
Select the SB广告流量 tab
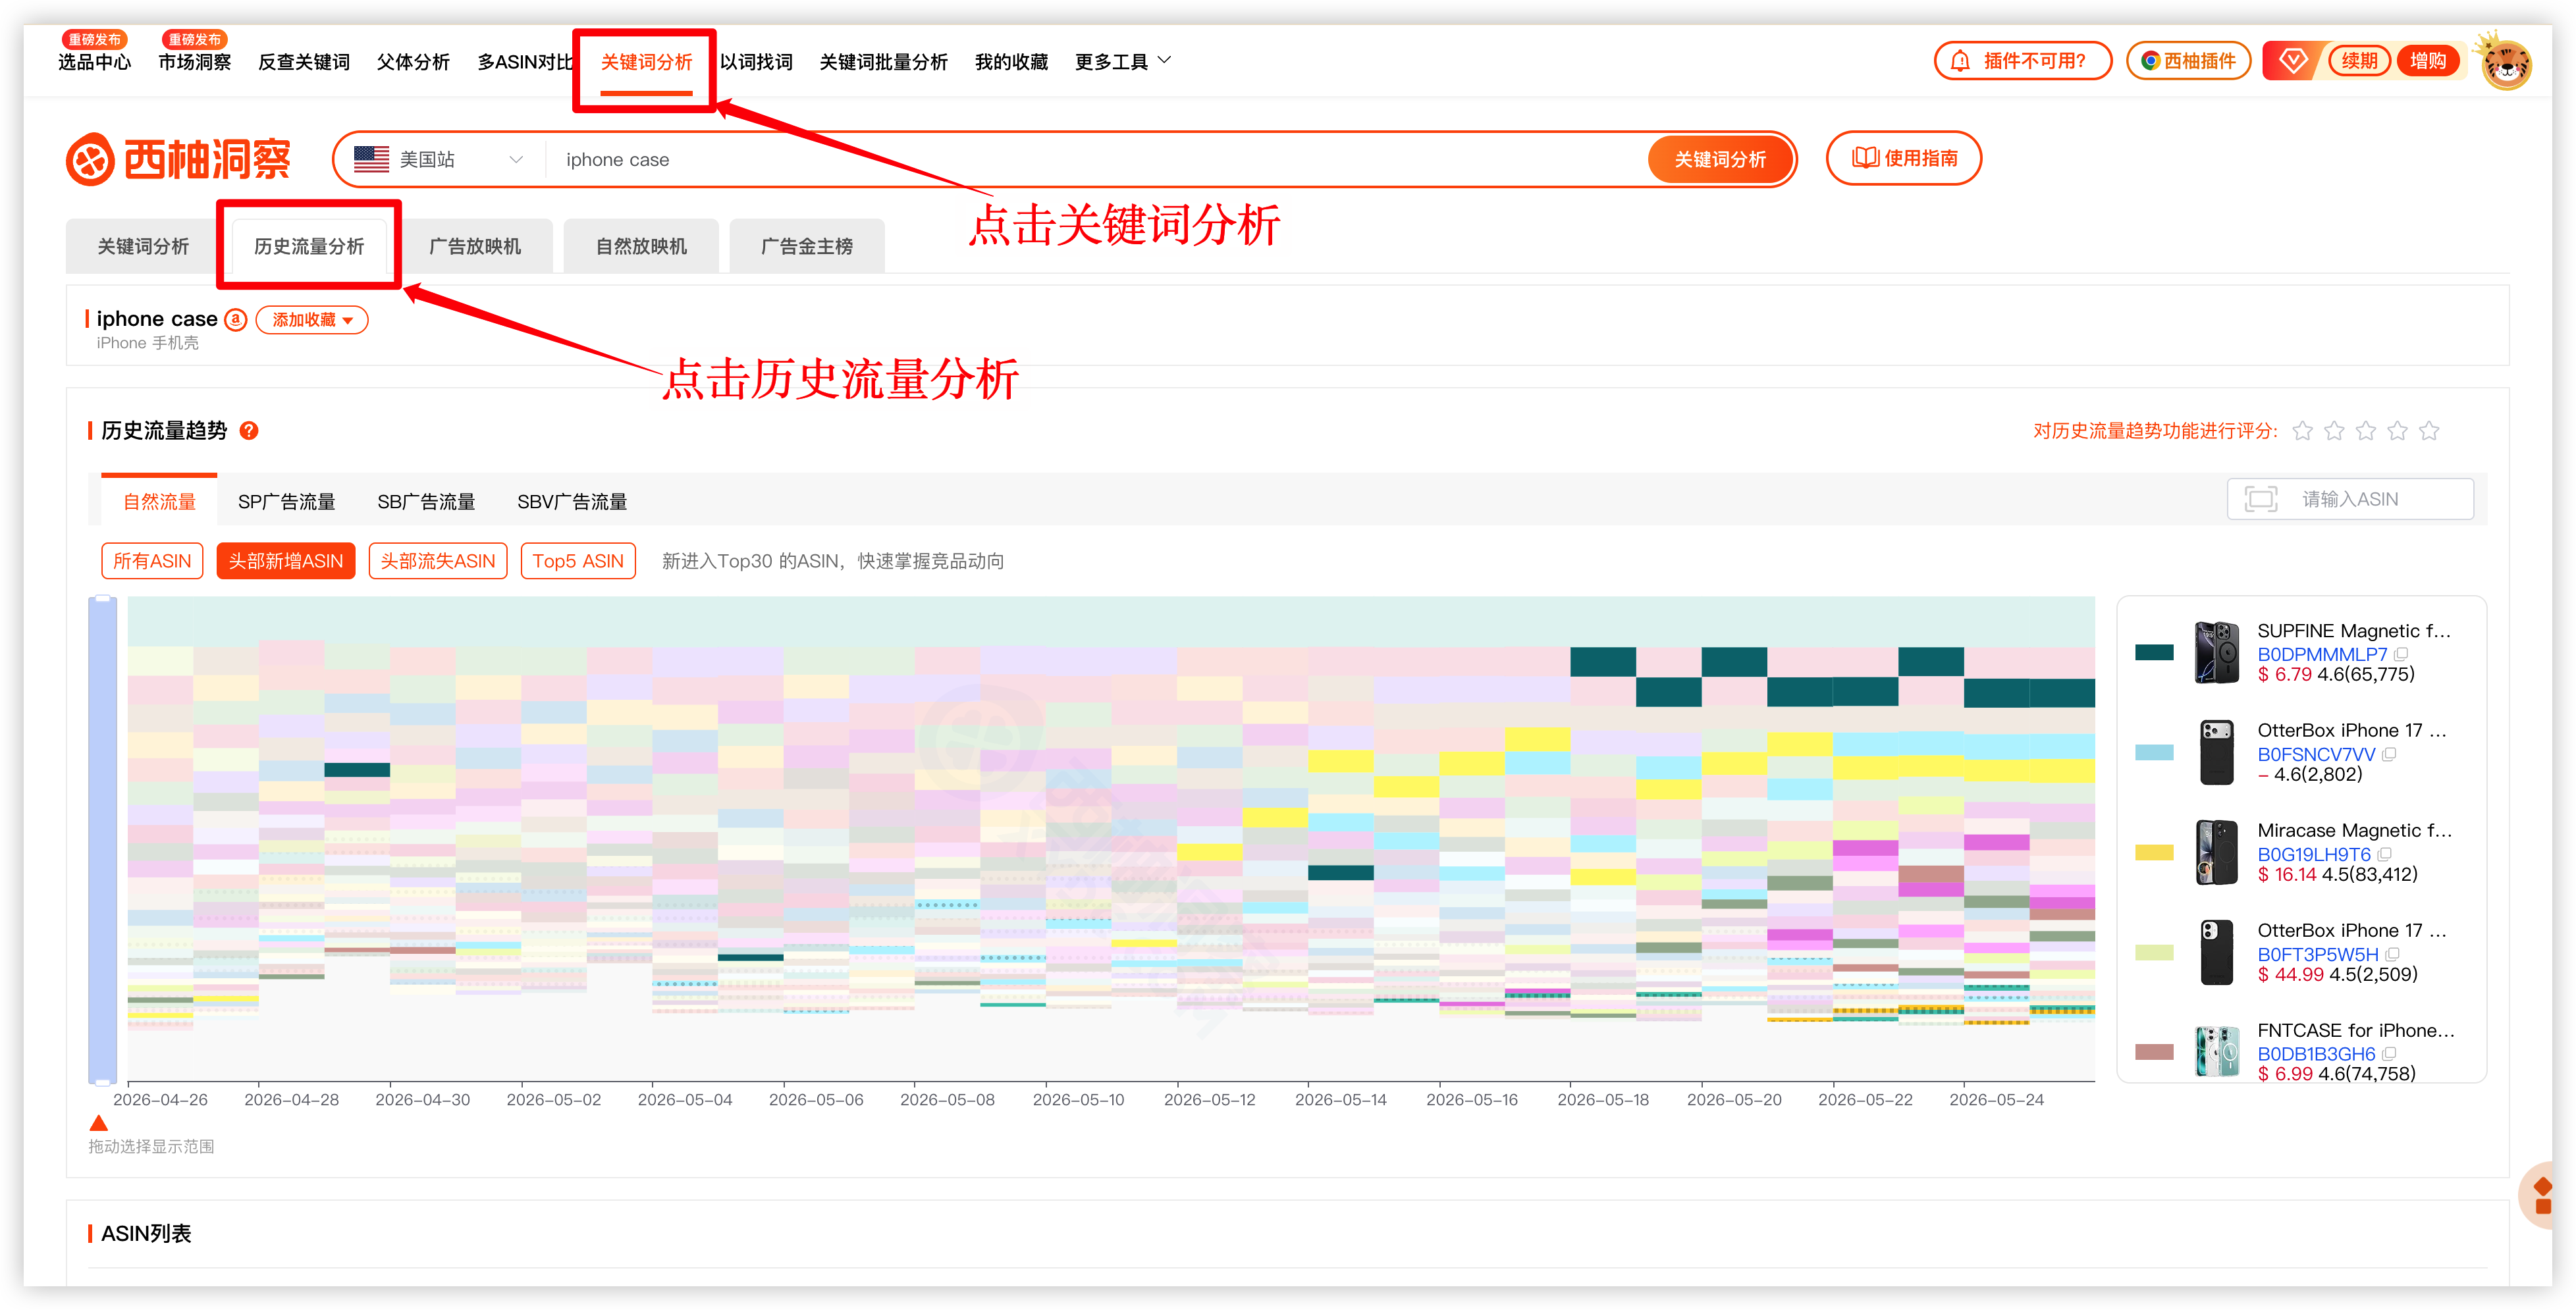click(426, 501)
